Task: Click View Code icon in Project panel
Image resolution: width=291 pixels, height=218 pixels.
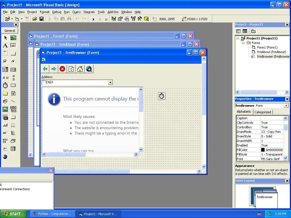Action: pyautogui.click(x=238, y=31)
